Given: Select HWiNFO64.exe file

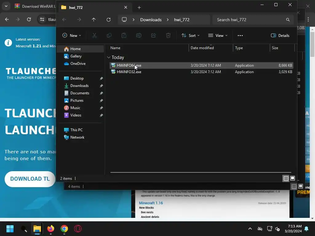Looking at the screenshot, I should [x=201, y=65].
